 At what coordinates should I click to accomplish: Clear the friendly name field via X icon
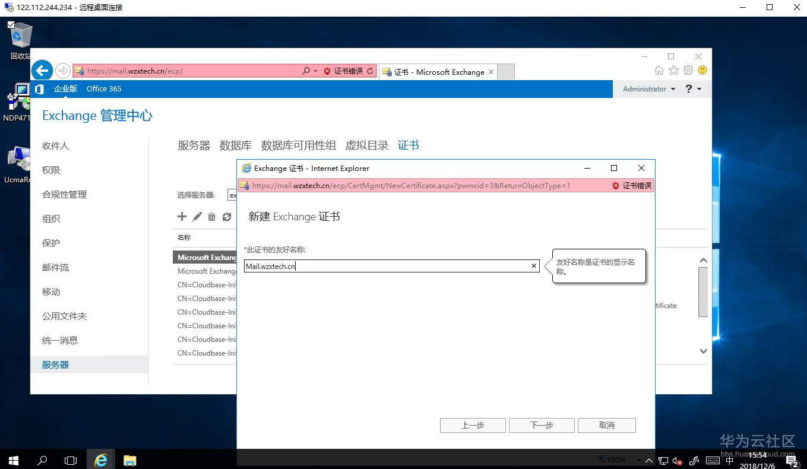tap(533, 266)
